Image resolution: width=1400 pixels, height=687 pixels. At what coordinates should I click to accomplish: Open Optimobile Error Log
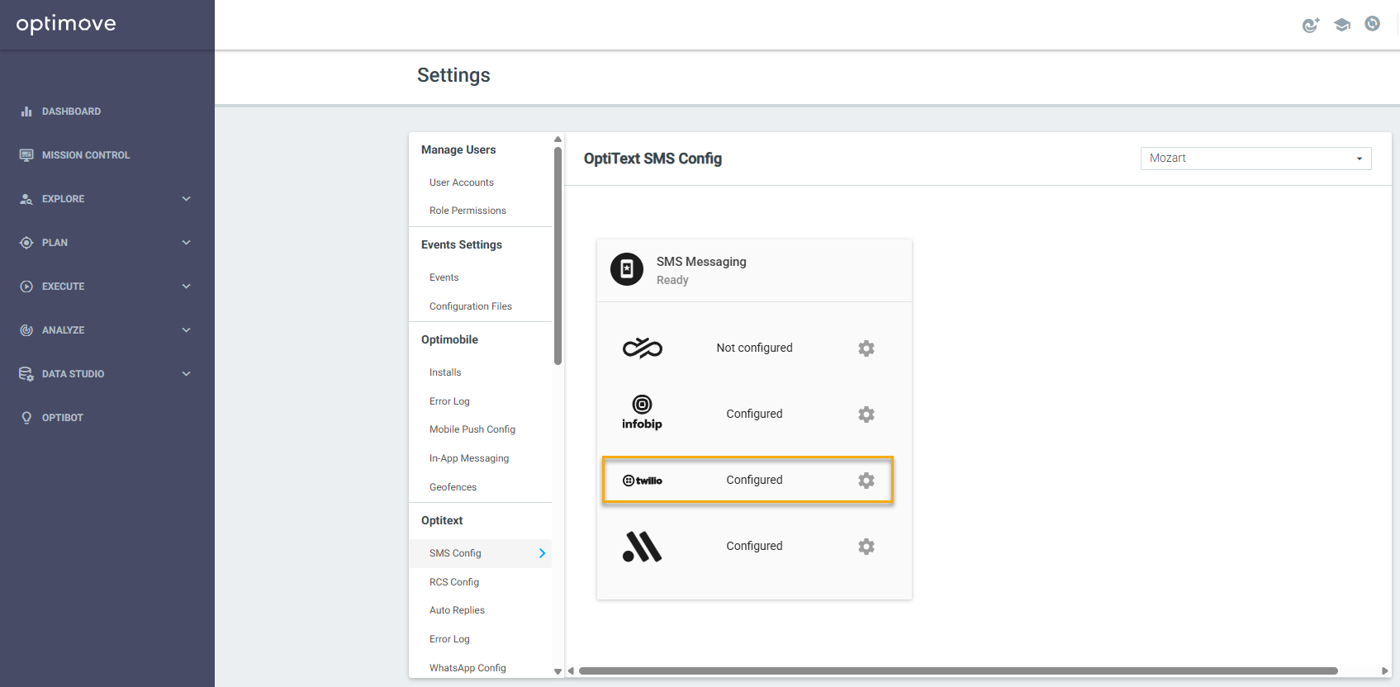(449, 401)
